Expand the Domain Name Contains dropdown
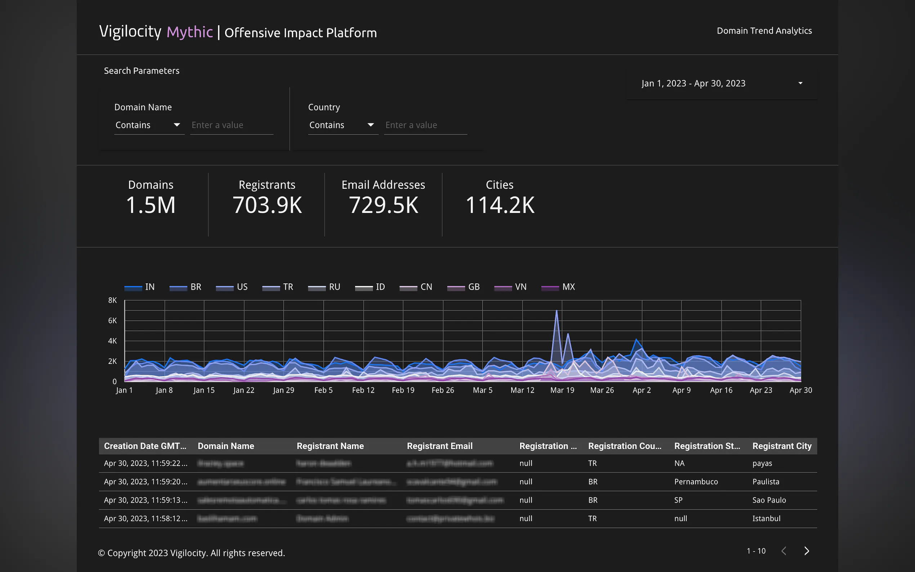915x572 pixels. coord(149,125)
